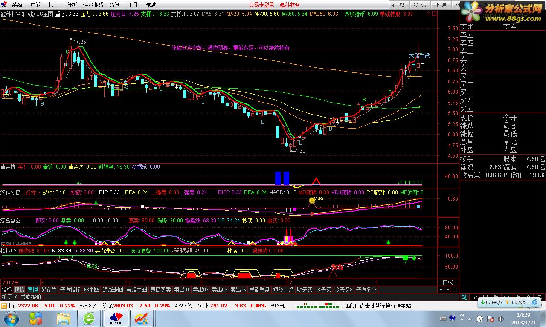Click the small icon left of 上证
546x327 pixels.
(x=3, y=306)
